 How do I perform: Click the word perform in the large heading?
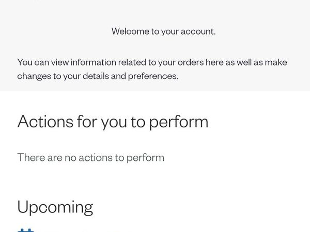pos(179,122)
